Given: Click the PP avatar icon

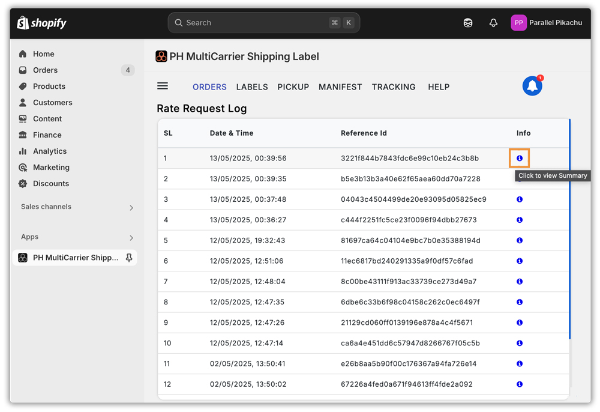Looking at the screenshot, I should (518, 23).
